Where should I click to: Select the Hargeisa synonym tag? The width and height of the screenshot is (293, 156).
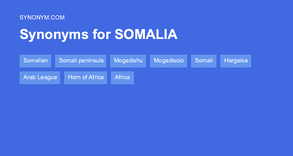(236, 61)
